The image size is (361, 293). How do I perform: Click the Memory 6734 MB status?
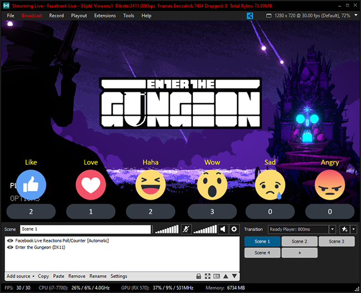tap(225, 288)
